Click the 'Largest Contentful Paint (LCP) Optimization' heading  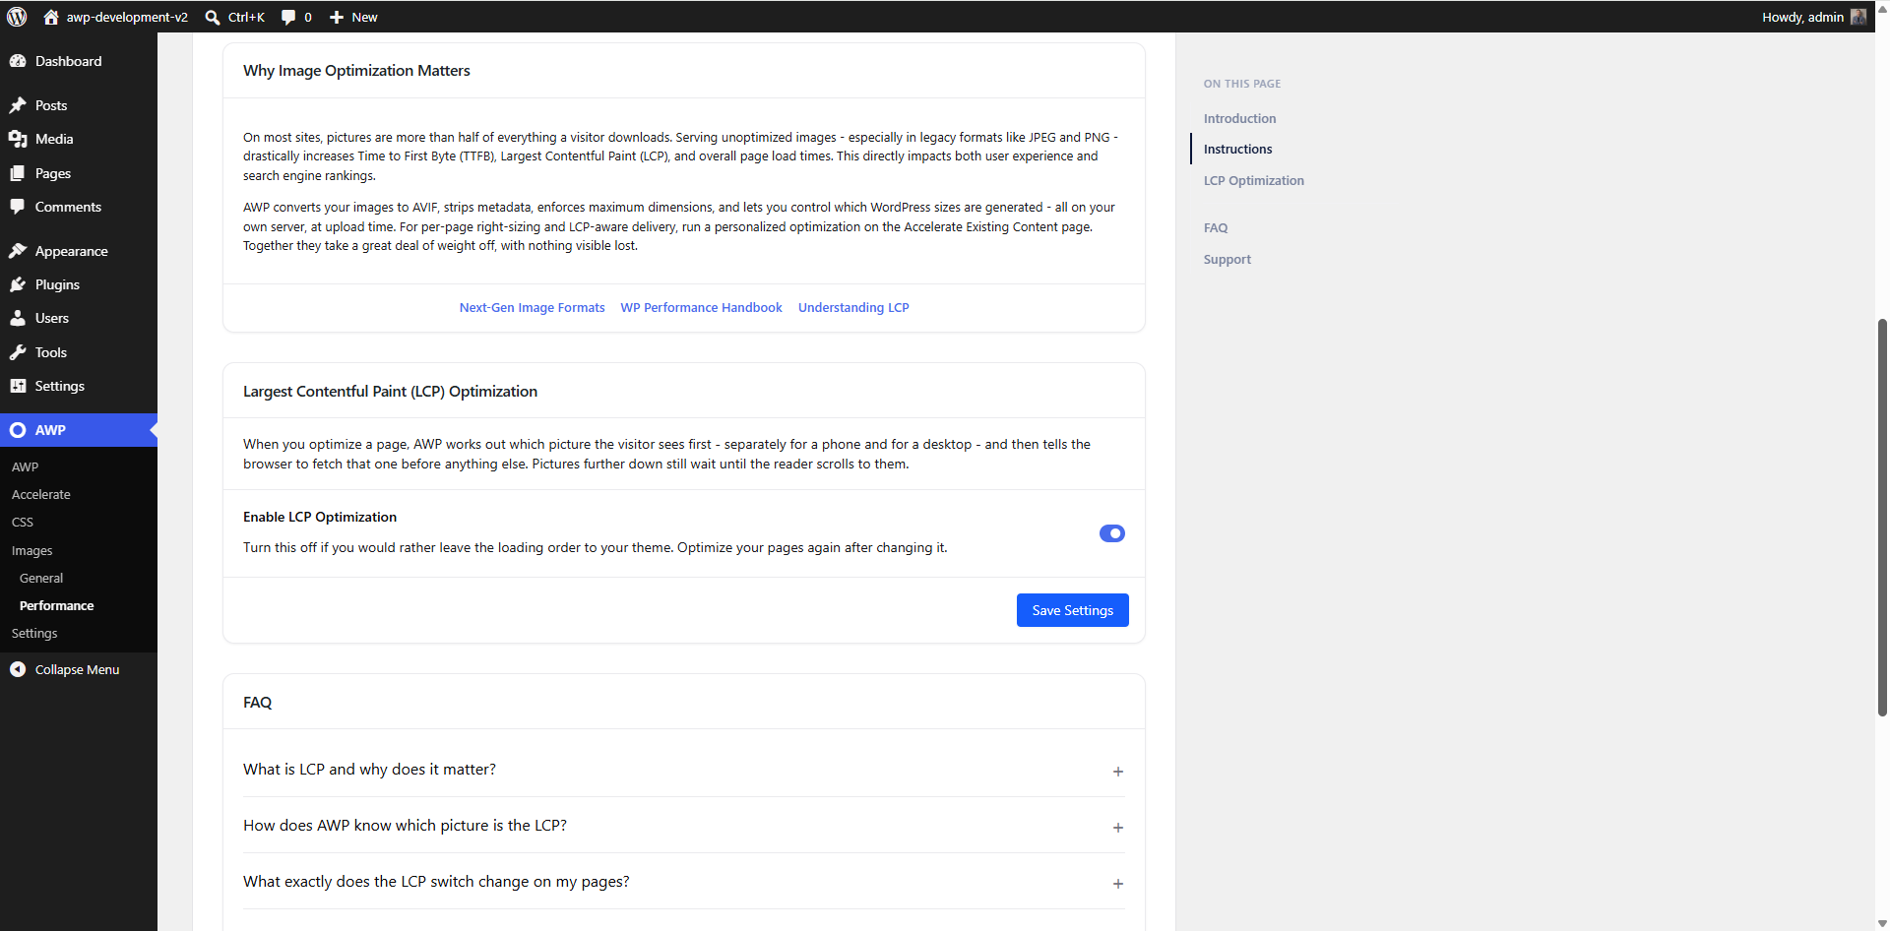pos(390,391)
